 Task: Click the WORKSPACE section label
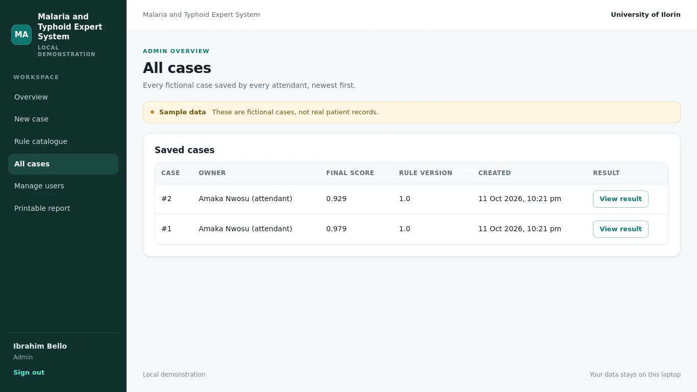[x=36, y=77]
